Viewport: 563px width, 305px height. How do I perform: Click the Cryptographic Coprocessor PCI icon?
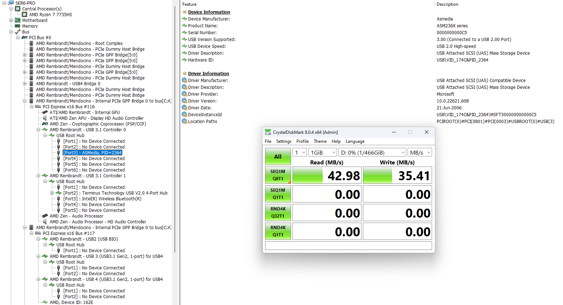tap(45, 124)
